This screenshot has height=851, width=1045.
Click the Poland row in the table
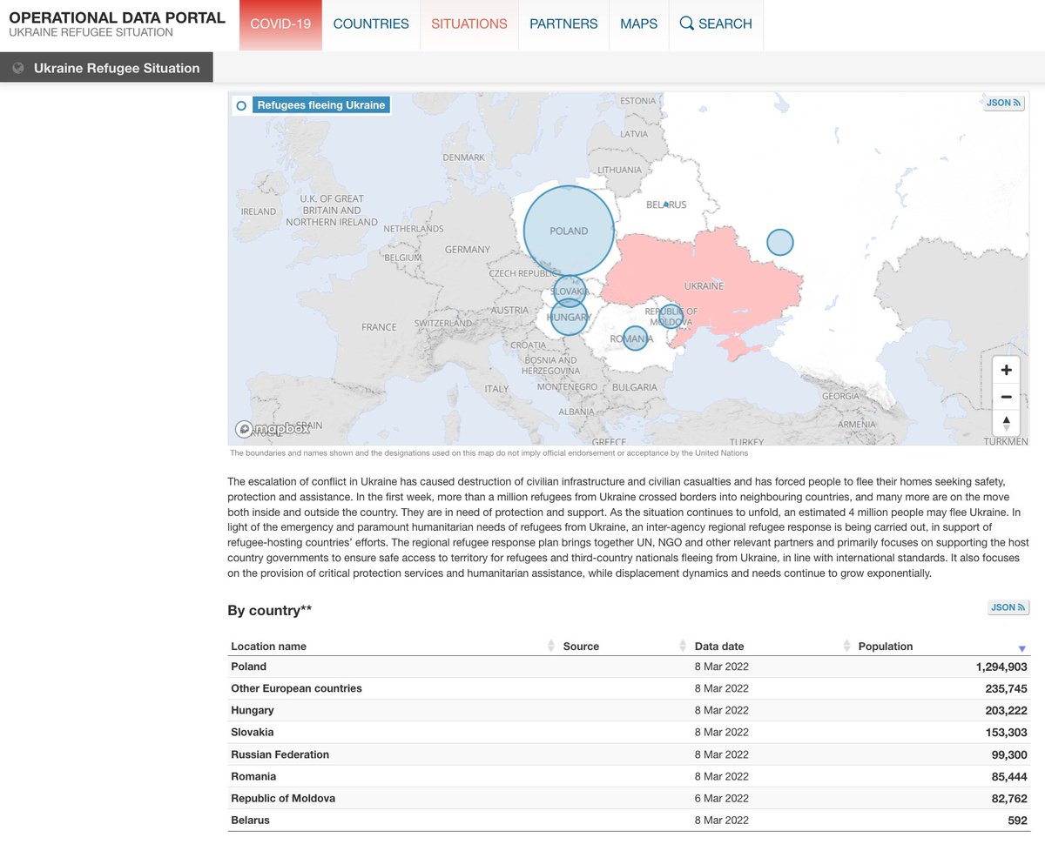tap(629, 667)
